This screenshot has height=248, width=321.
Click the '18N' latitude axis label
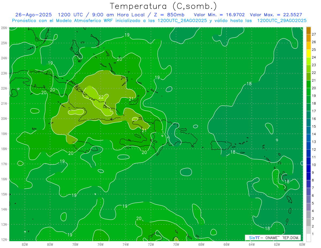click(x=4, y=149)
